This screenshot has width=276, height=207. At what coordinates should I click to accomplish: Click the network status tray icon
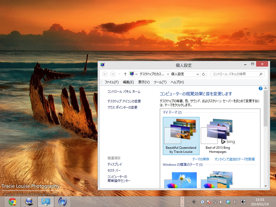[215, 202]
